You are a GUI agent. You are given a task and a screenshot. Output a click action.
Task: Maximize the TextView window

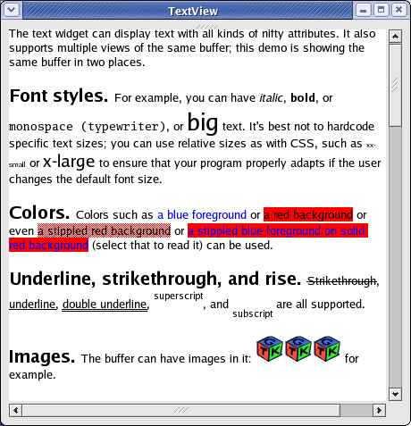coord(381,10)
